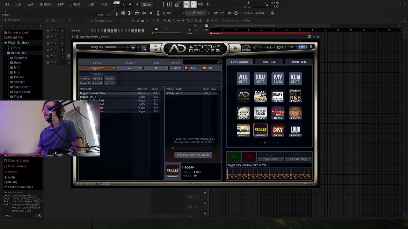Click the beats search field

[202, 62]
